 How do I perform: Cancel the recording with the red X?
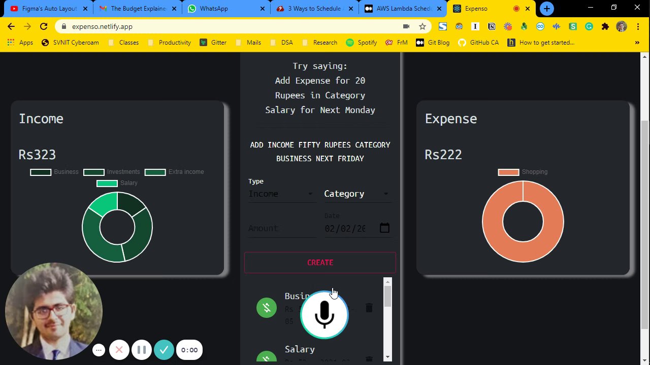[x=119, y=350]
